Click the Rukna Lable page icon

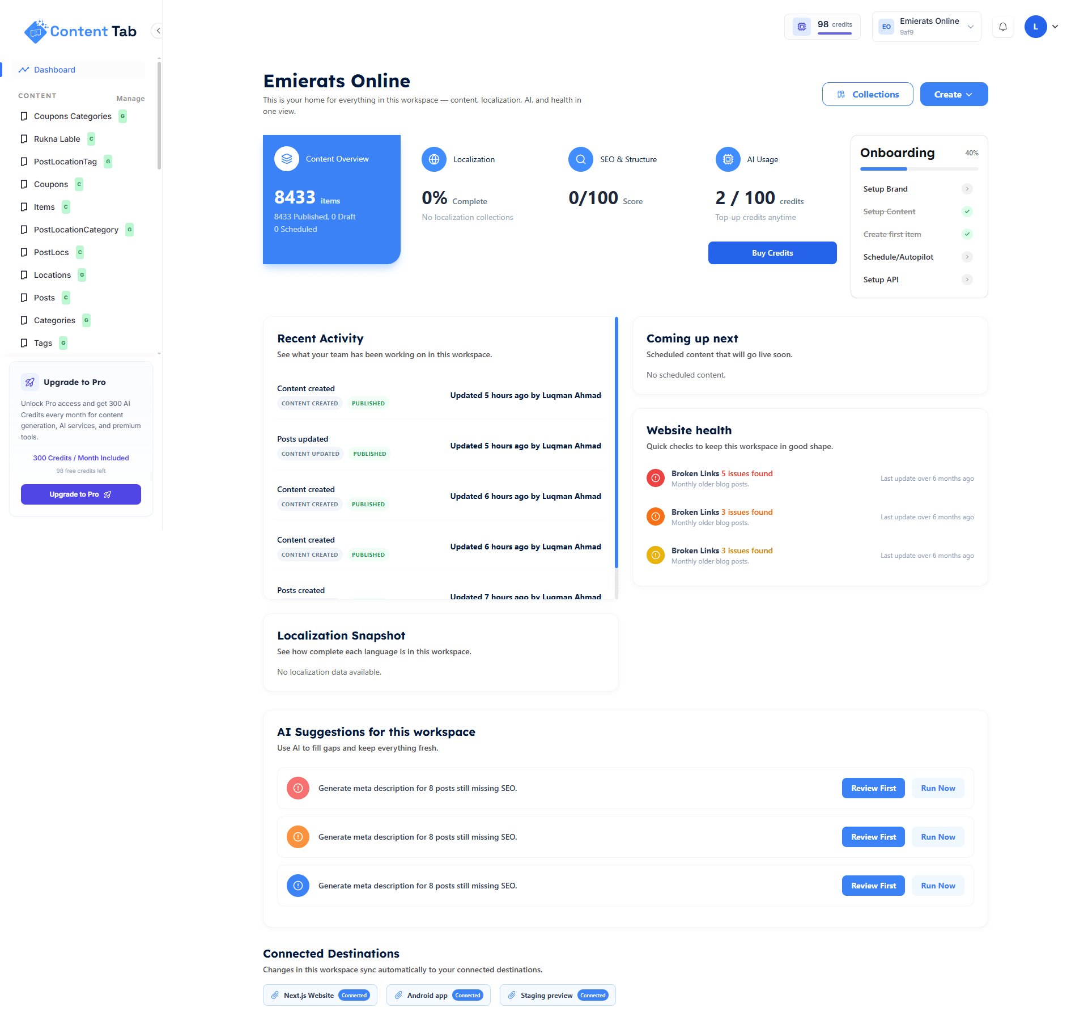24,139
